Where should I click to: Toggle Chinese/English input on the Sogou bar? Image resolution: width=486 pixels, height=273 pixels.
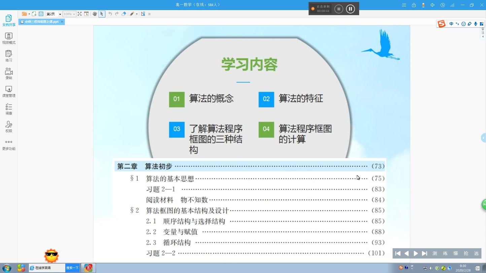452,24
